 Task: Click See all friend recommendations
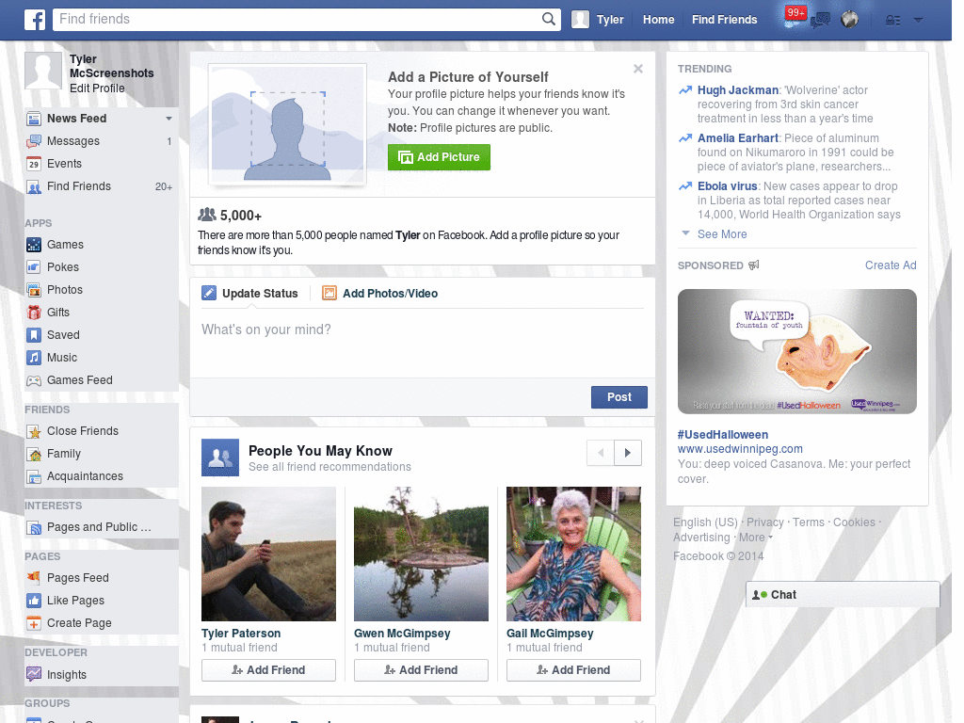(x=329, y=467)
